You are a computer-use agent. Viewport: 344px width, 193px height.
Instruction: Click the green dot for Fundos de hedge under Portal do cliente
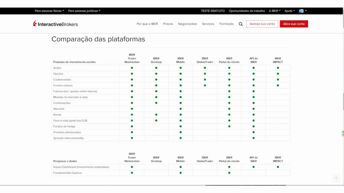[229, 126]
